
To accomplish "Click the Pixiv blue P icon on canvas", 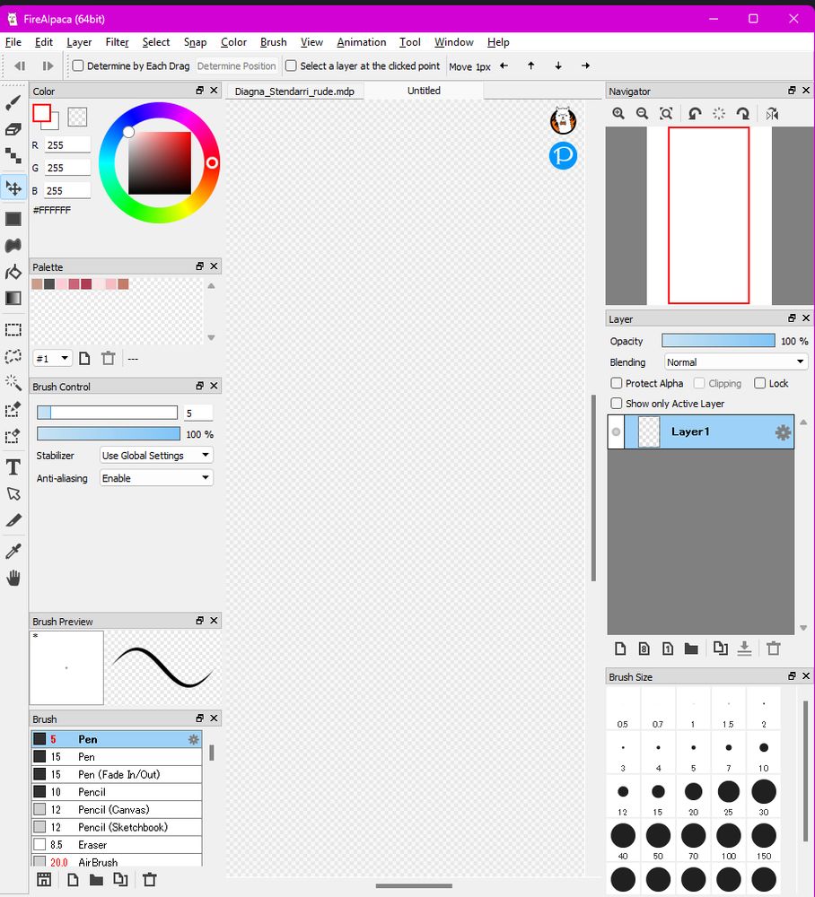I will tap(563, 155).
